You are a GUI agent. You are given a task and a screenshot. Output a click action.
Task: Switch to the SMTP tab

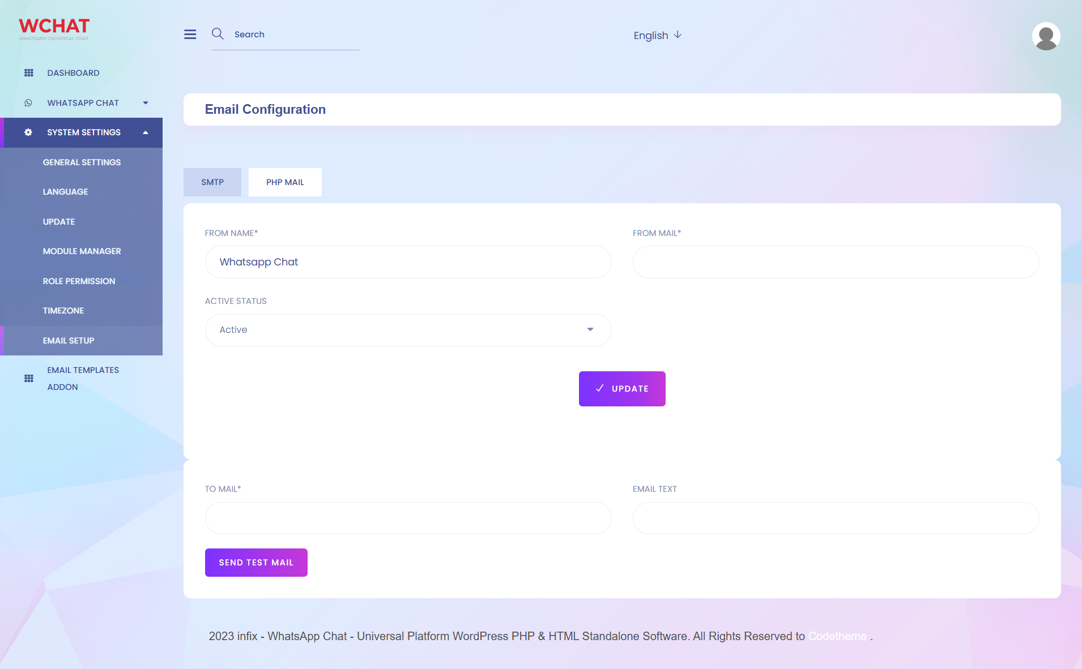click(212, 182)
